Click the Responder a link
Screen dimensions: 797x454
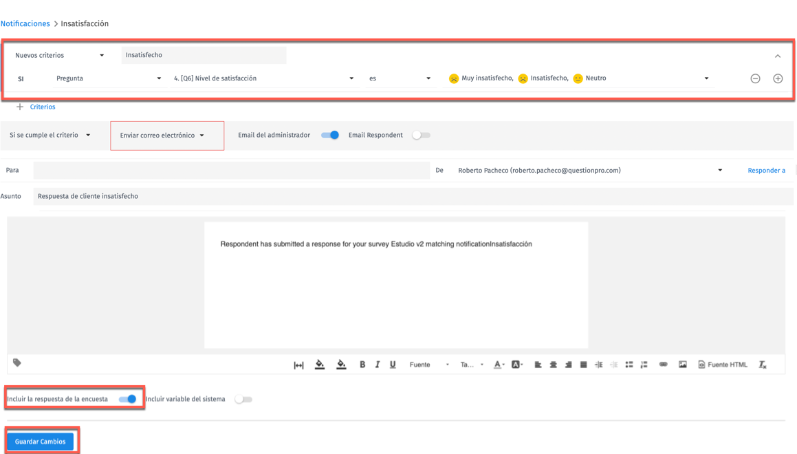click(767, 171)
